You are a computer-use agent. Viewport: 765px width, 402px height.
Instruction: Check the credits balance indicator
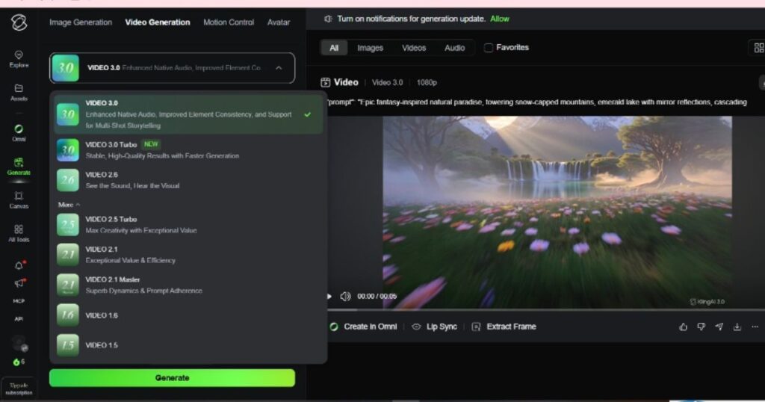(x=19, y=362)
